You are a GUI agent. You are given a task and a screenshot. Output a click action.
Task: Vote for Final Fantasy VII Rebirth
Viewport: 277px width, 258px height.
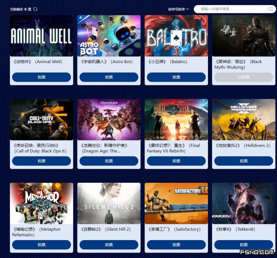(176, 161)
